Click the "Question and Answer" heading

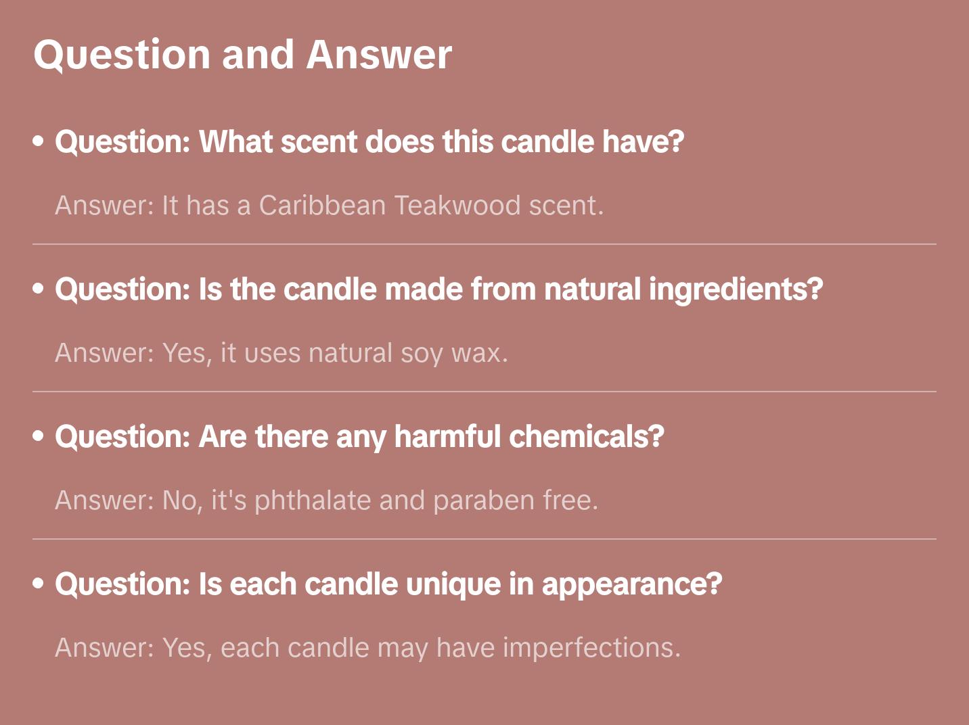point(242,55)
